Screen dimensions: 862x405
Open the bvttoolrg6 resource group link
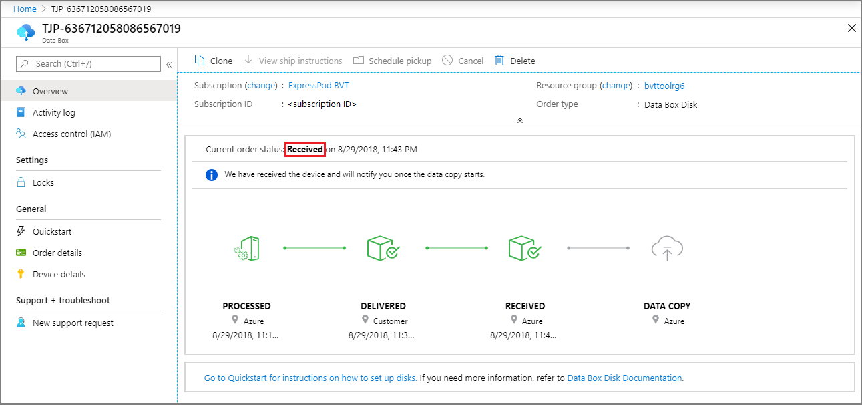tap(664, 86)
